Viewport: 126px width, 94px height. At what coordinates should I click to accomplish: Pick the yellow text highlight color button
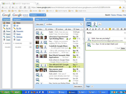tap(110, 29)
